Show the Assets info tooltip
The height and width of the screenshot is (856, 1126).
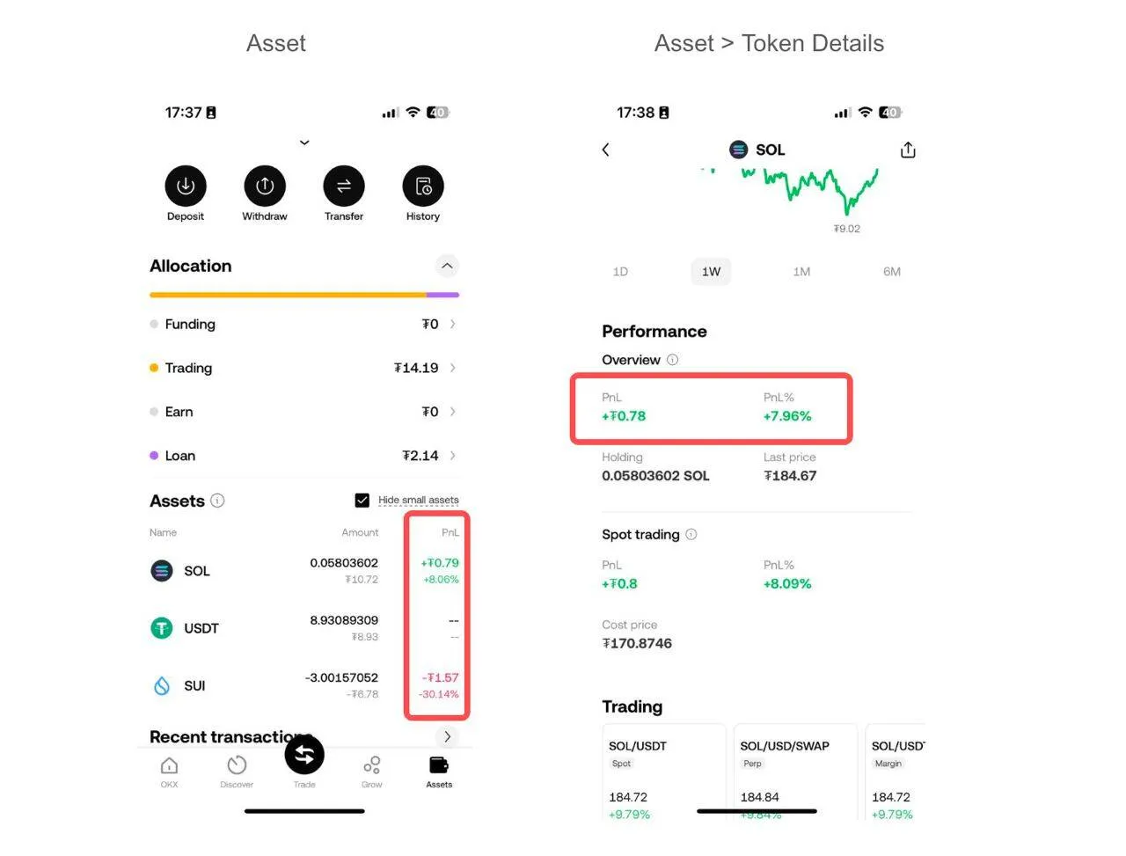[217, 501]
